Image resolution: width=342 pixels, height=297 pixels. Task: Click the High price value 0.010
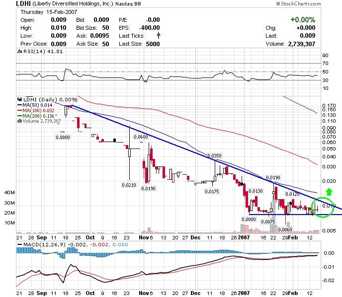coord(59,28)
